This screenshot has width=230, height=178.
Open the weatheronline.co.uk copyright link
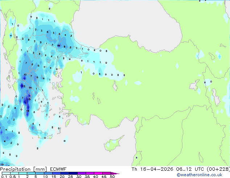click(200, 175)
